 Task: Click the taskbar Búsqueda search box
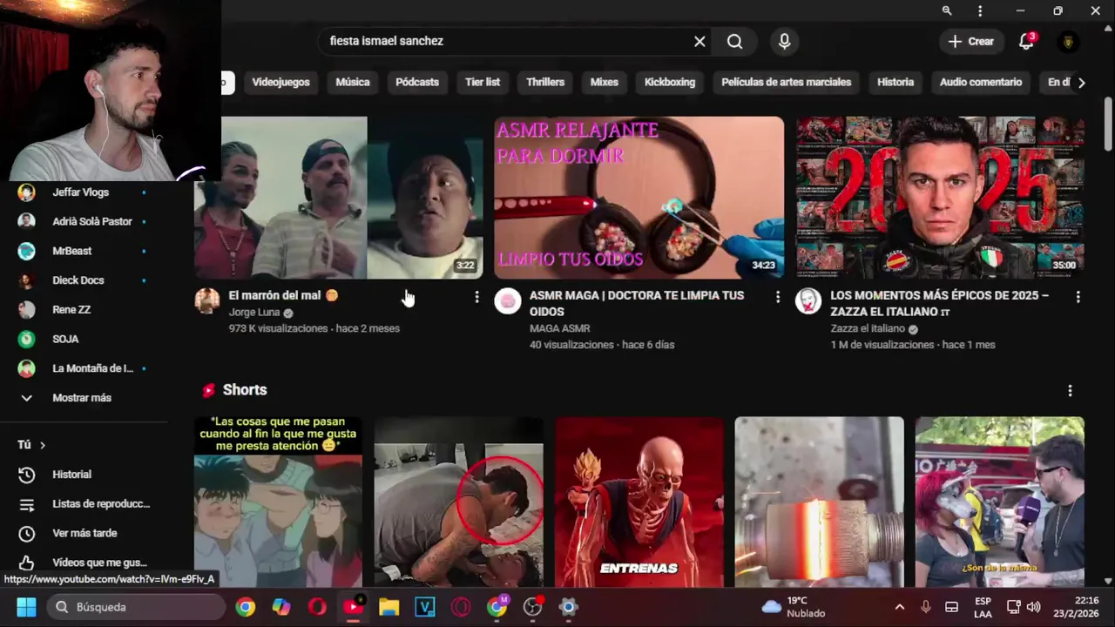[x=135, y=607]
